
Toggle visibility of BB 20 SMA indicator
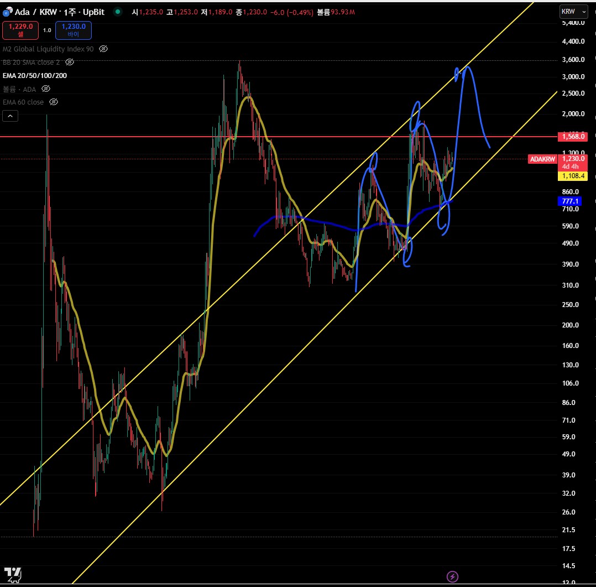point(70,62)
